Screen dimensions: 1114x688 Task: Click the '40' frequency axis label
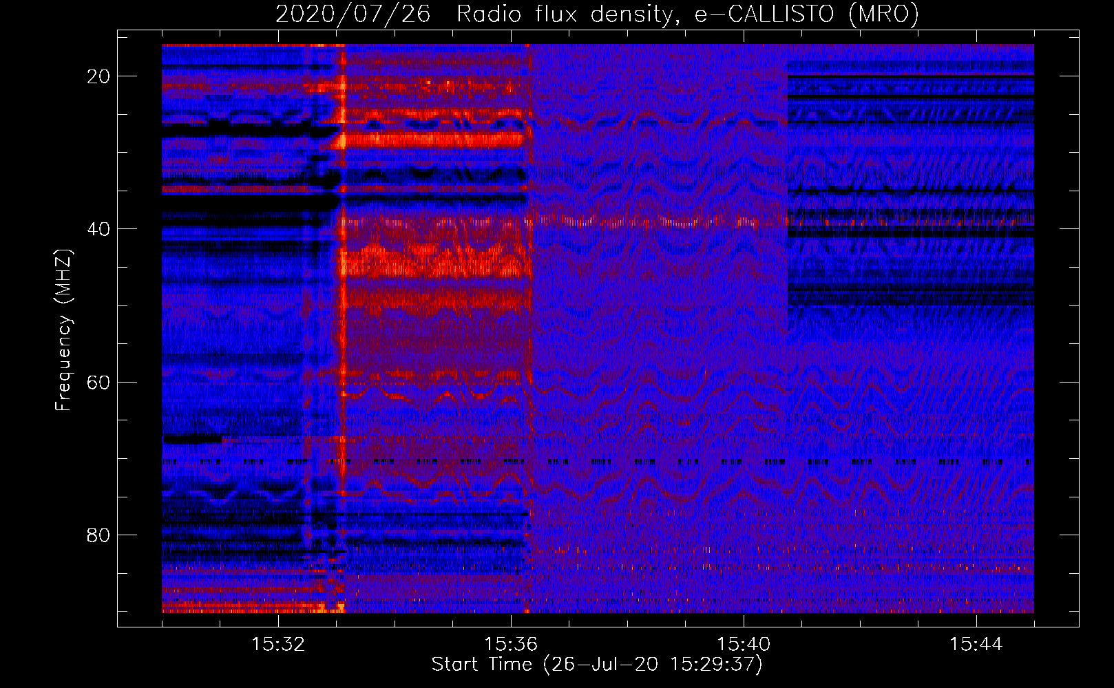[x=98, y=229]
